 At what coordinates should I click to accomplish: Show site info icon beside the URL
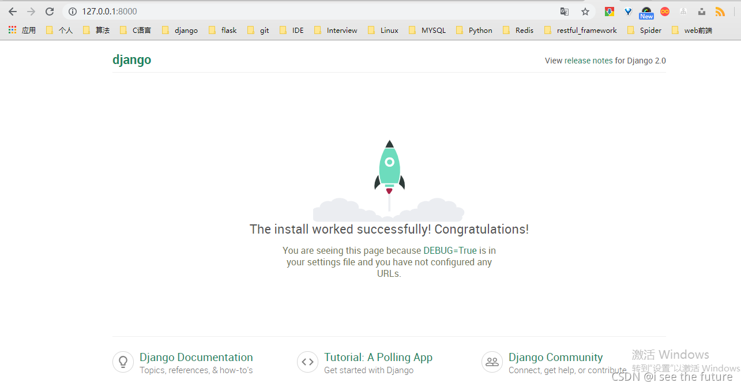[73, 12]
